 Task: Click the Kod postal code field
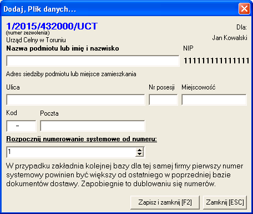(21, 126)
